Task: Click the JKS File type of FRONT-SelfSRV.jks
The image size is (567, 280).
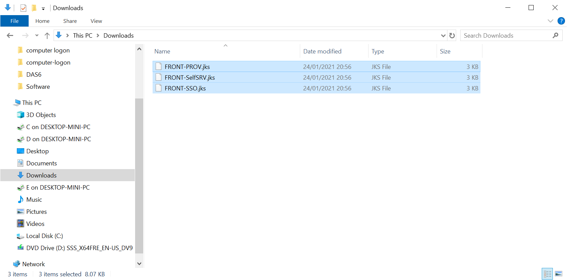Action: (x=381, y=77)
